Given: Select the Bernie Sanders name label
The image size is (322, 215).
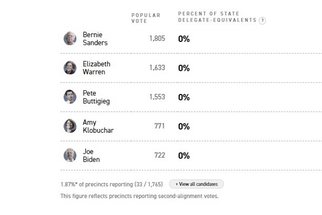Looking at the screenshot, I should [95, 39].
